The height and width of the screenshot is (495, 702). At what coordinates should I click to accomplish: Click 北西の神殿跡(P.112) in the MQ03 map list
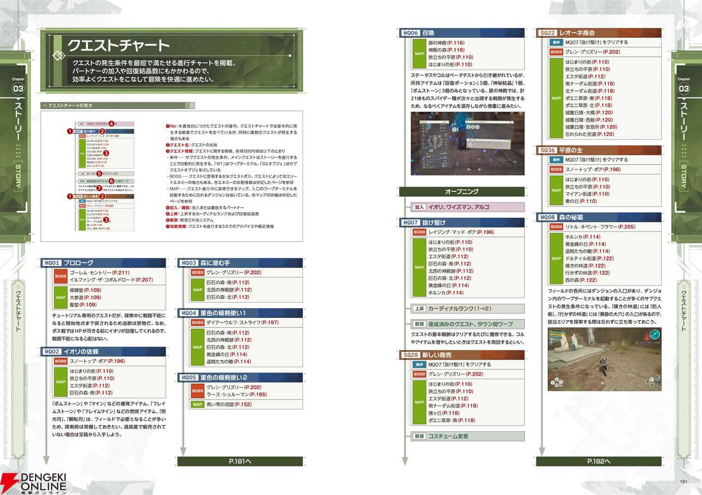point(229,289)
